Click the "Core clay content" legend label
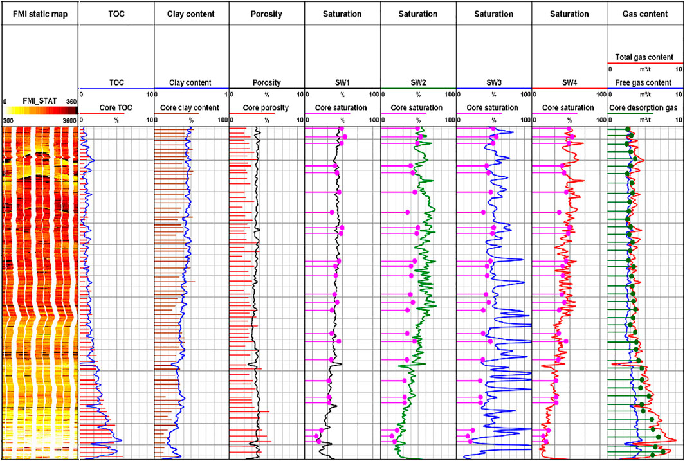The image size is (685, 461). [191, 108]
